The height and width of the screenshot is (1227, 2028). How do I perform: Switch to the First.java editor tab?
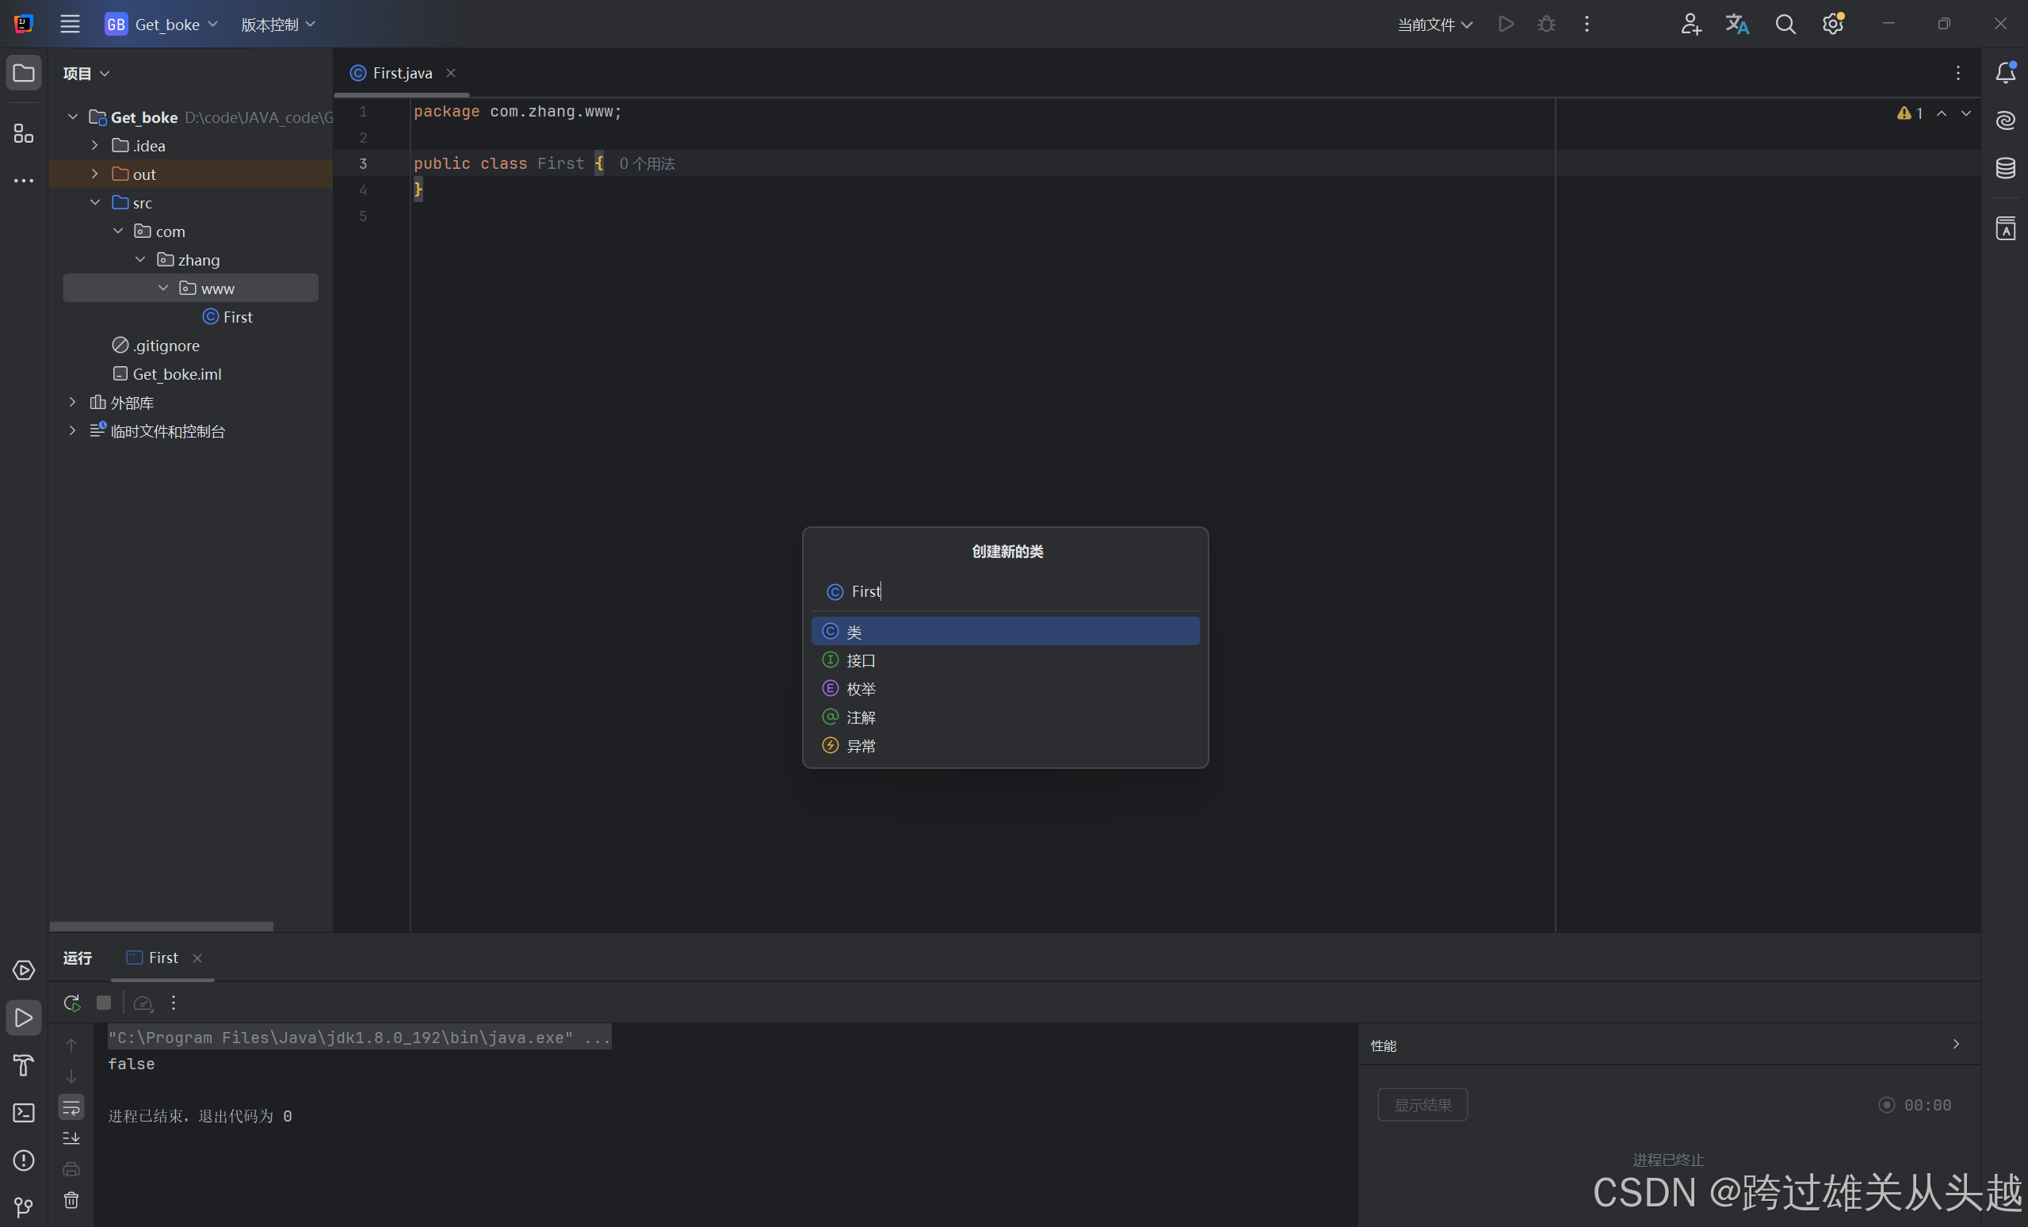(x=402, y=73)
